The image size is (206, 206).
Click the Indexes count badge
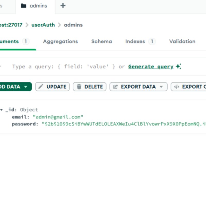click(152, 41)
